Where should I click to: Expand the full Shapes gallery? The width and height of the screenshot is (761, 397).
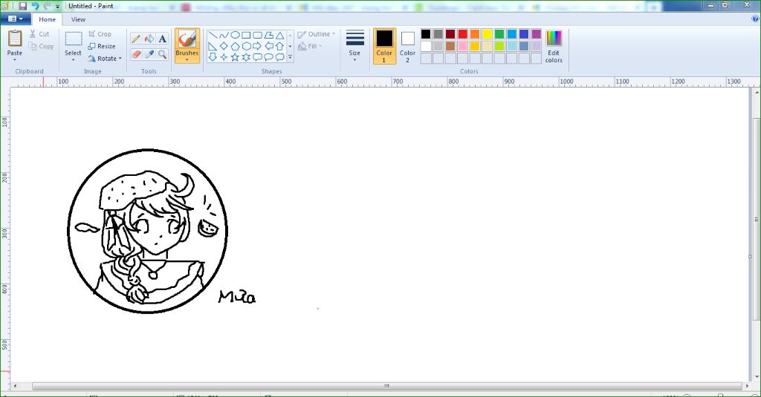(x=291, y=57)
